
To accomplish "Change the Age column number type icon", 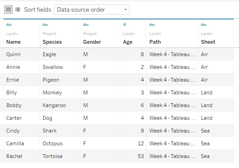I will click(x=125, y=25).
